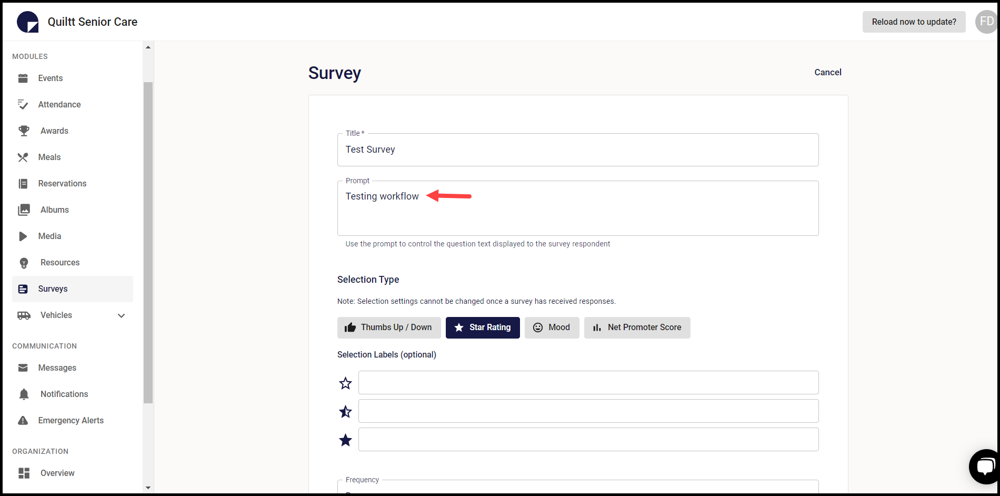Open the FD account menu
The width and height of the screenshot is (1000, 496).
coord(985,22)
